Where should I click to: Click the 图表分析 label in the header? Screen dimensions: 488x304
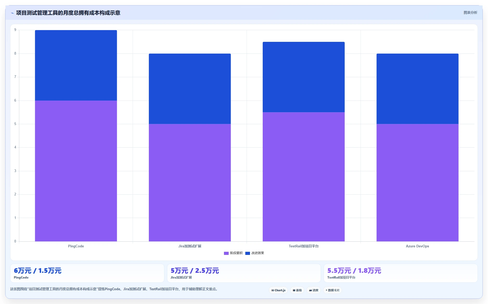470,12
